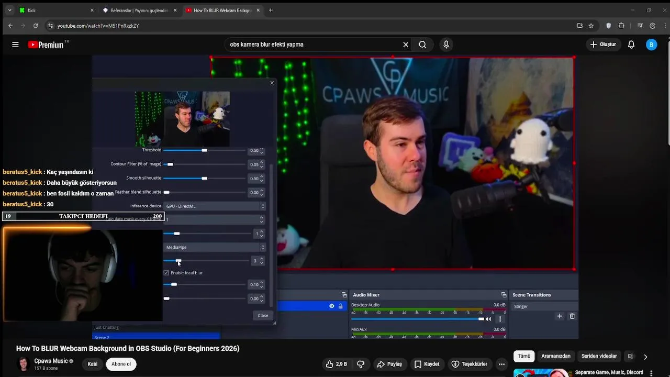Switch to the Kick browser tab

(56, 10)
